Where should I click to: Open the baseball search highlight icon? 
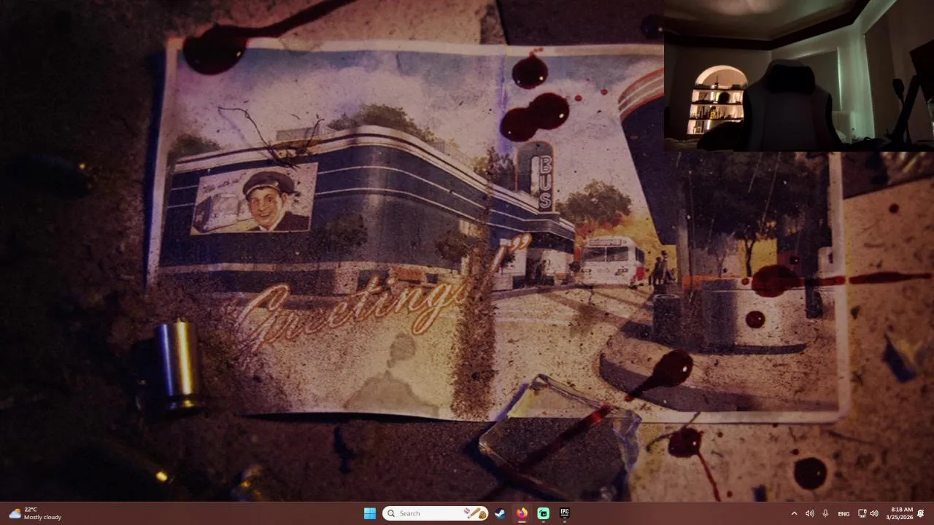pos(475,513)
